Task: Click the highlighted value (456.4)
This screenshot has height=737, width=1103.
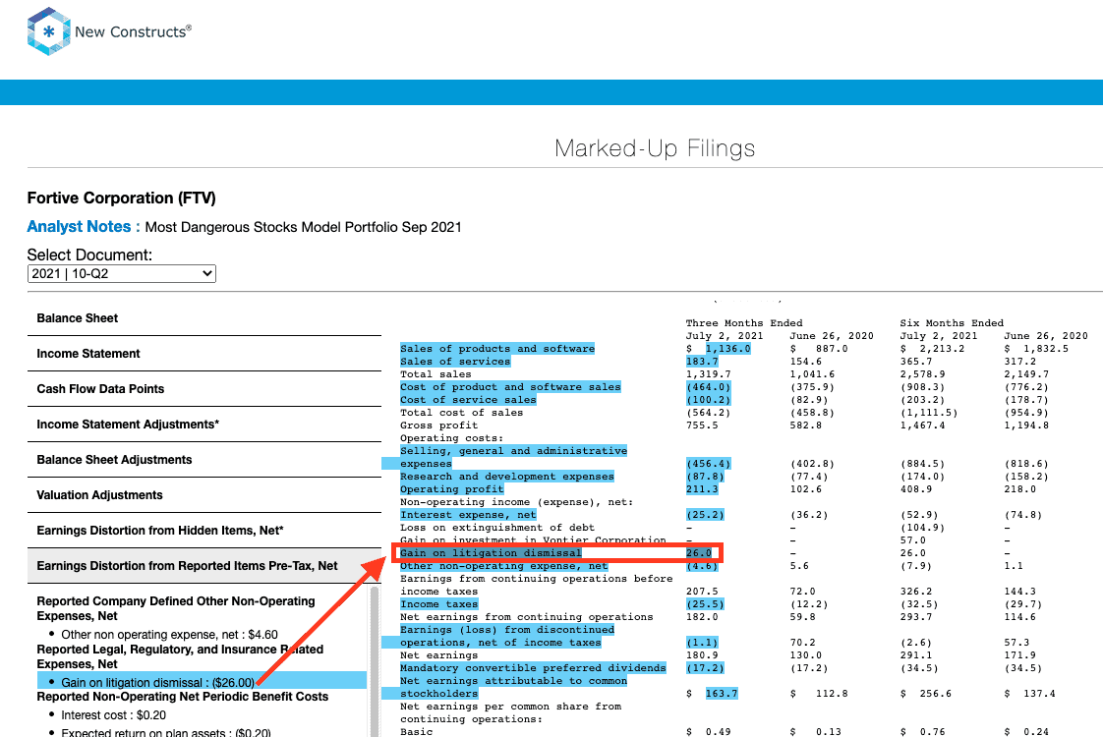Action: click(x=709, y=464)
